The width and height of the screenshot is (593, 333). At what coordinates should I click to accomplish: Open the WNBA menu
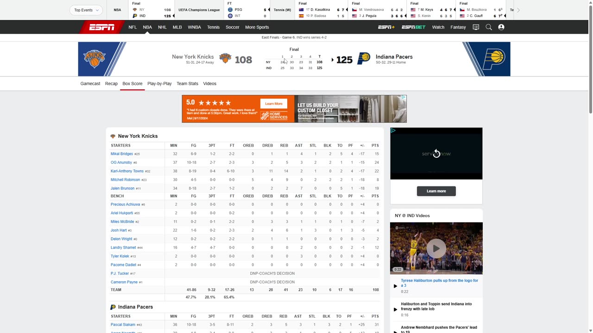(x=194, y=27)
